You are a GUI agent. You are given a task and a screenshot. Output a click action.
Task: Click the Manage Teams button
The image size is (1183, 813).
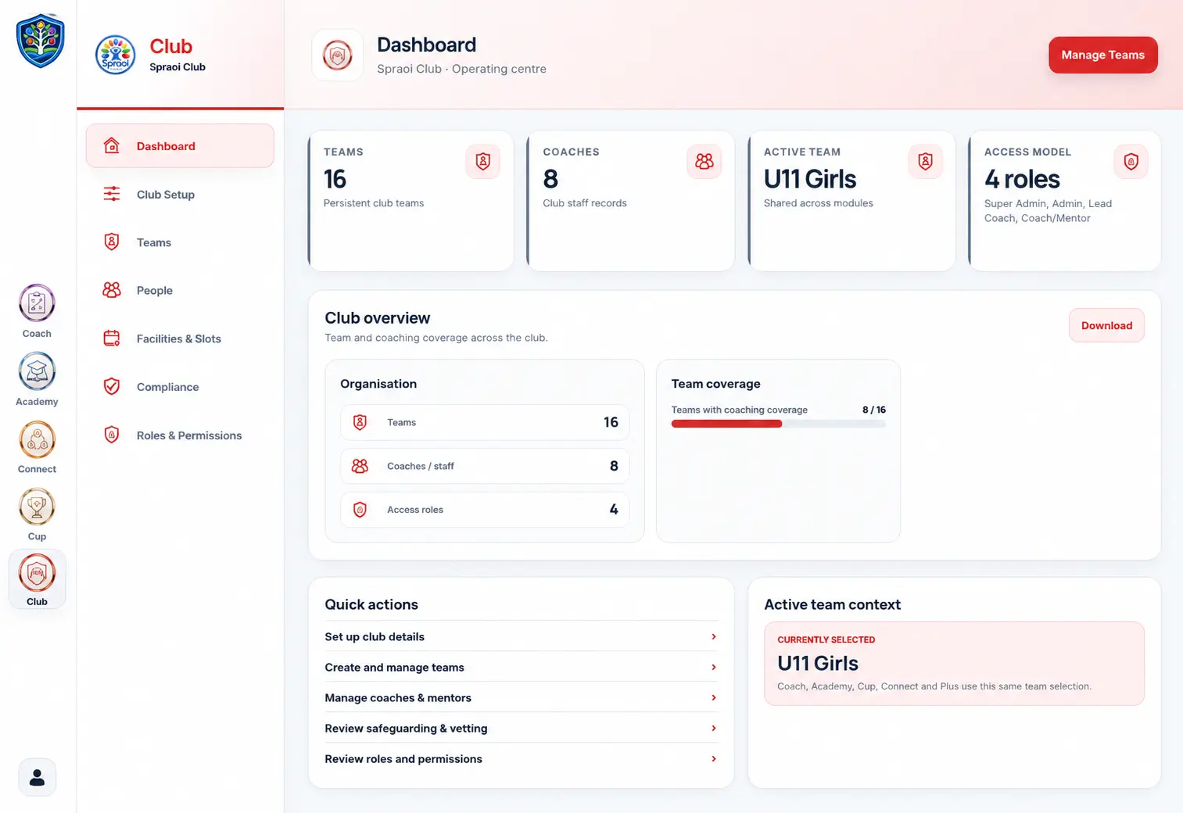click(x=1102, y=55)
